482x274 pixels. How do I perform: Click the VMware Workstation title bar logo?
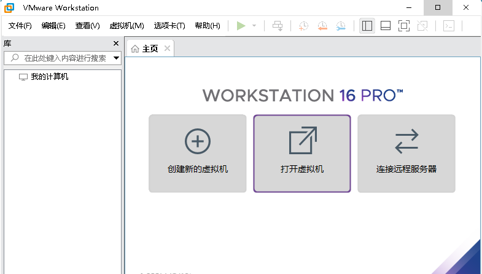9,8
